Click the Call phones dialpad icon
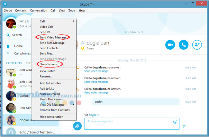 click(8, 53)
